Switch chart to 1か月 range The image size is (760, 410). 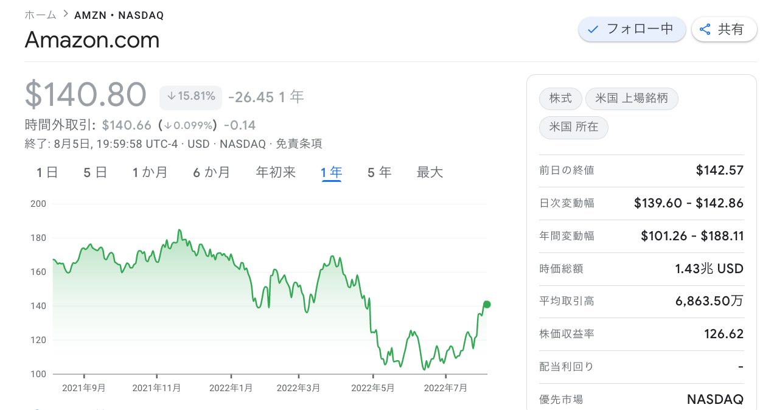click(x=150, y=173)
